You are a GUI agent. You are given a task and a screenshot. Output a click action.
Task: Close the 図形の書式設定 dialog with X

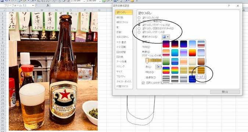[238, 6]
